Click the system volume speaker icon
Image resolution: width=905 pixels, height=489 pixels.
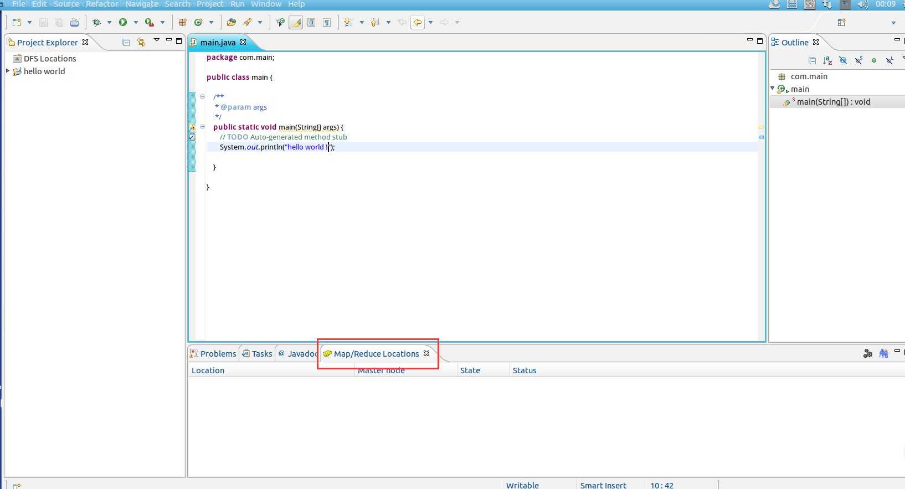click(x=863, y=4)
